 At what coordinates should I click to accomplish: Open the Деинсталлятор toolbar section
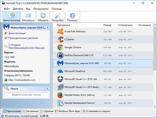[12, 17]
